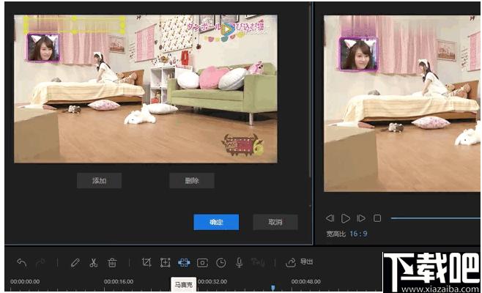Click the zoom-frame tool with plus

pyautogui.click(x=165, y=262)
